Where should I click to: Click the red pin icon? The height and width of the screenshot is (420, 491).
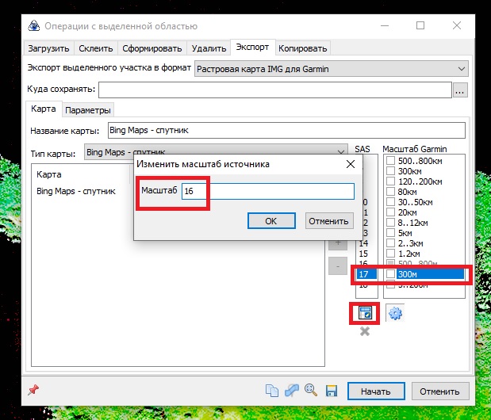[x=33, y=391]
